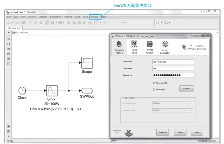The width and height of the screenshot is (224, 144).
Task: Click the Back arrow toolbar icon
Action: (30, 22)
